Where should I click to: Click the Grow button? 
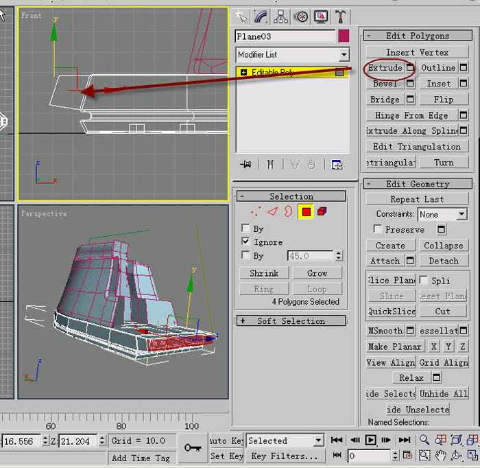click(317, 273)
